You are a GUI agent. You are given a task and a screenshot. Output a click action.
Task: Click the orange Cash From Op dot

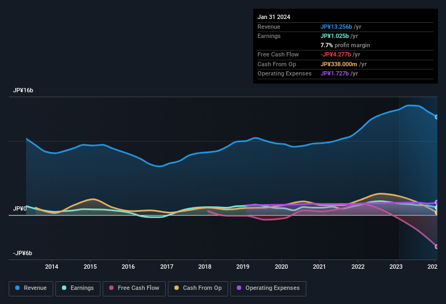[x=177, y=288]
